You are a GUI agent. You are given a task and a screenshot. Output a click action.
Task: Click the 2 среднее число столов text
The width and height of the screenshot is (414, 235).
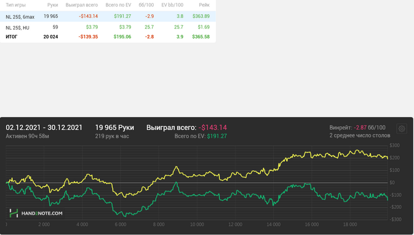click(x=360, y=135)
